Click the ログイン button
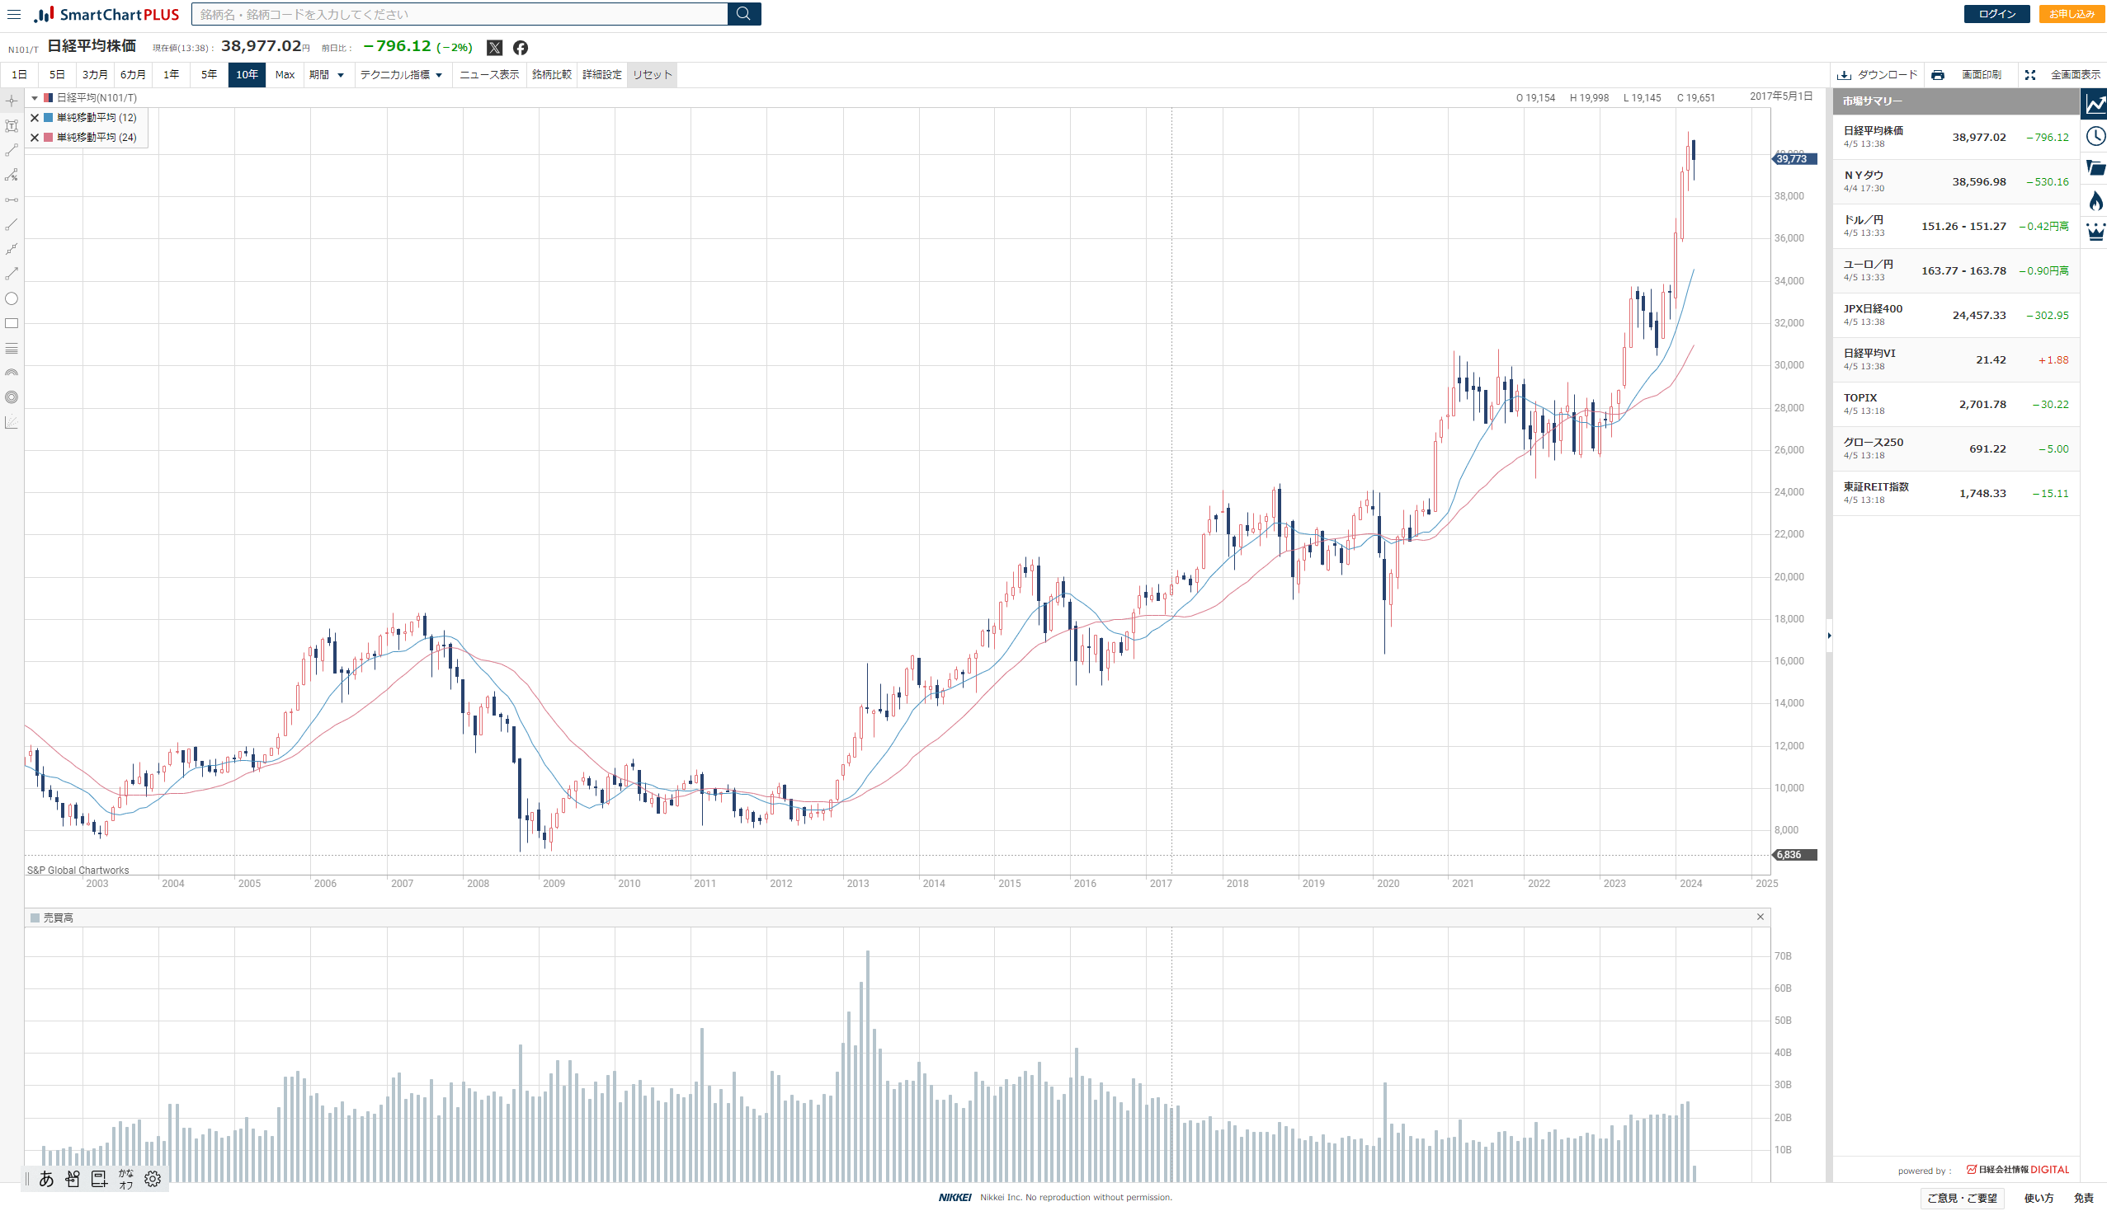Viewport: 2107px width, 1211px height. (1996, 14)
